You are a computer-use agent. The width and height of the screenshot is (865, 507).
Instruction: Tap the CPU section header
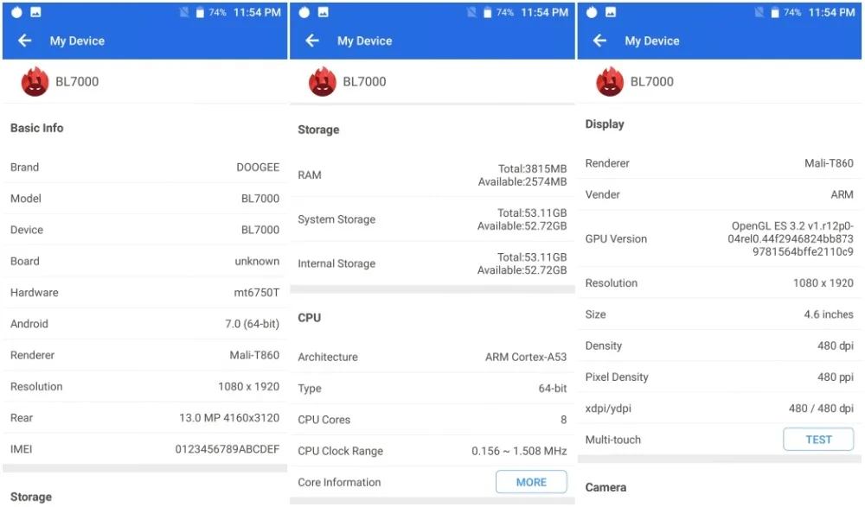point(309,318)
